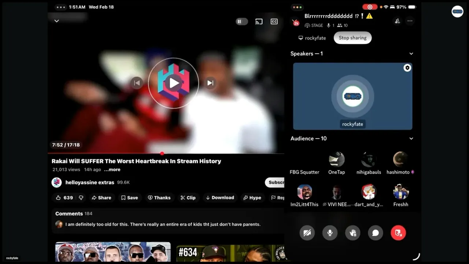Open dart_and_y audience member avatar
Image resolution: width=469 pixels, height=264 pixels.
tap(369, 192)
